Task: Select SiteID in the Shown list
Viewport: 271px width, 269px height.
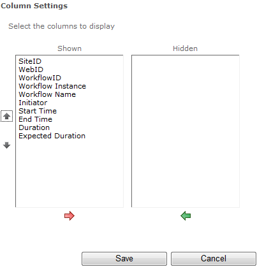Action: 30,61
